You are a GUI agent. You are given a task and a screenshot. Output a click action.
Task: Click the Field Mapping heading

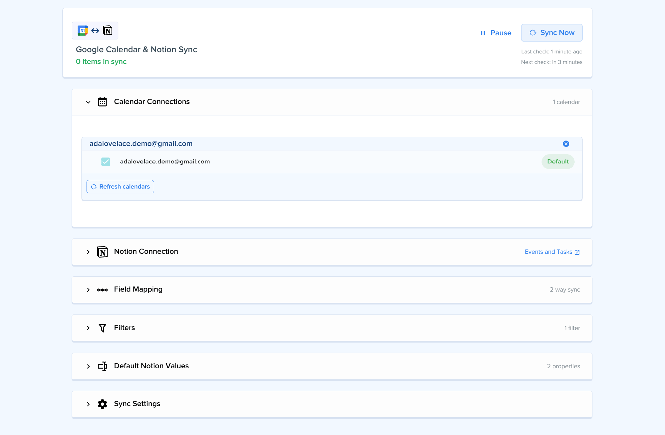coord(138,289)
